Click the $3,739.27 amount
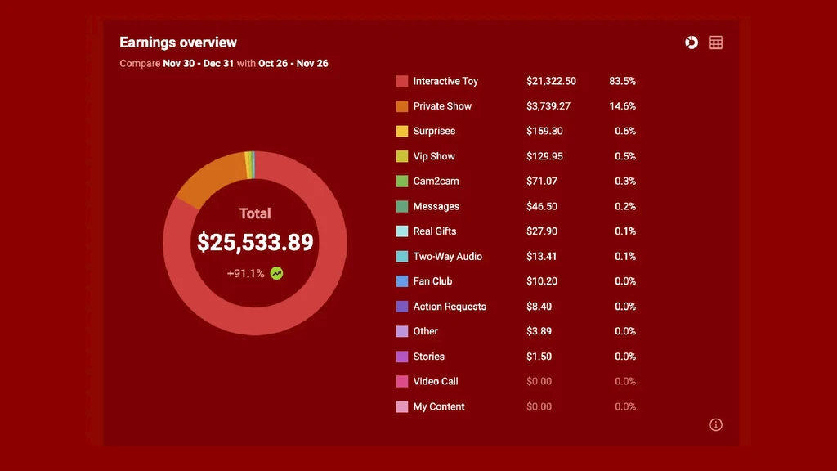 click(548, 106)
